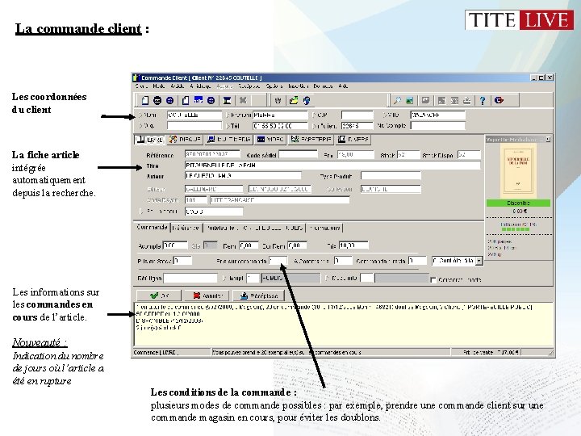Click the lookup arrow beside the Nom label
The height and width of the screenshot is (436, 581).
140,115
